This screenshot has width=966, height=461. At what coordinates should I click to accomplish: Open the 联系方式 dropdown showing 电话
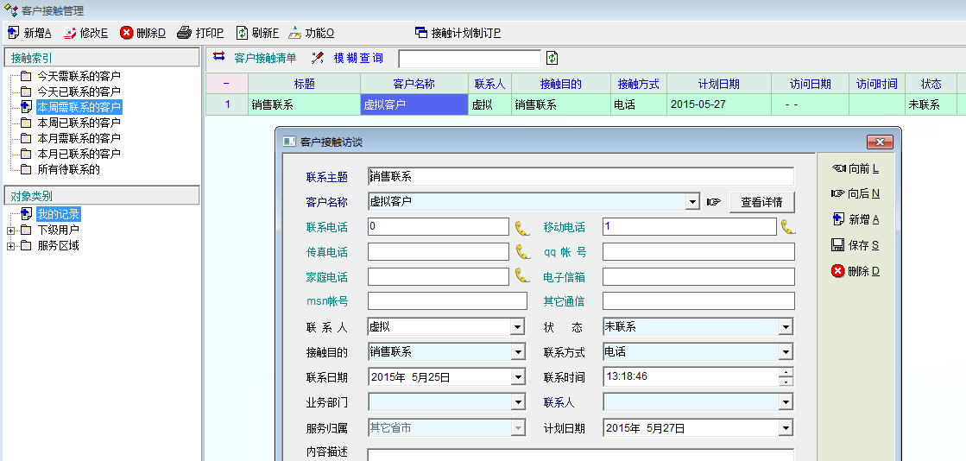786,352
